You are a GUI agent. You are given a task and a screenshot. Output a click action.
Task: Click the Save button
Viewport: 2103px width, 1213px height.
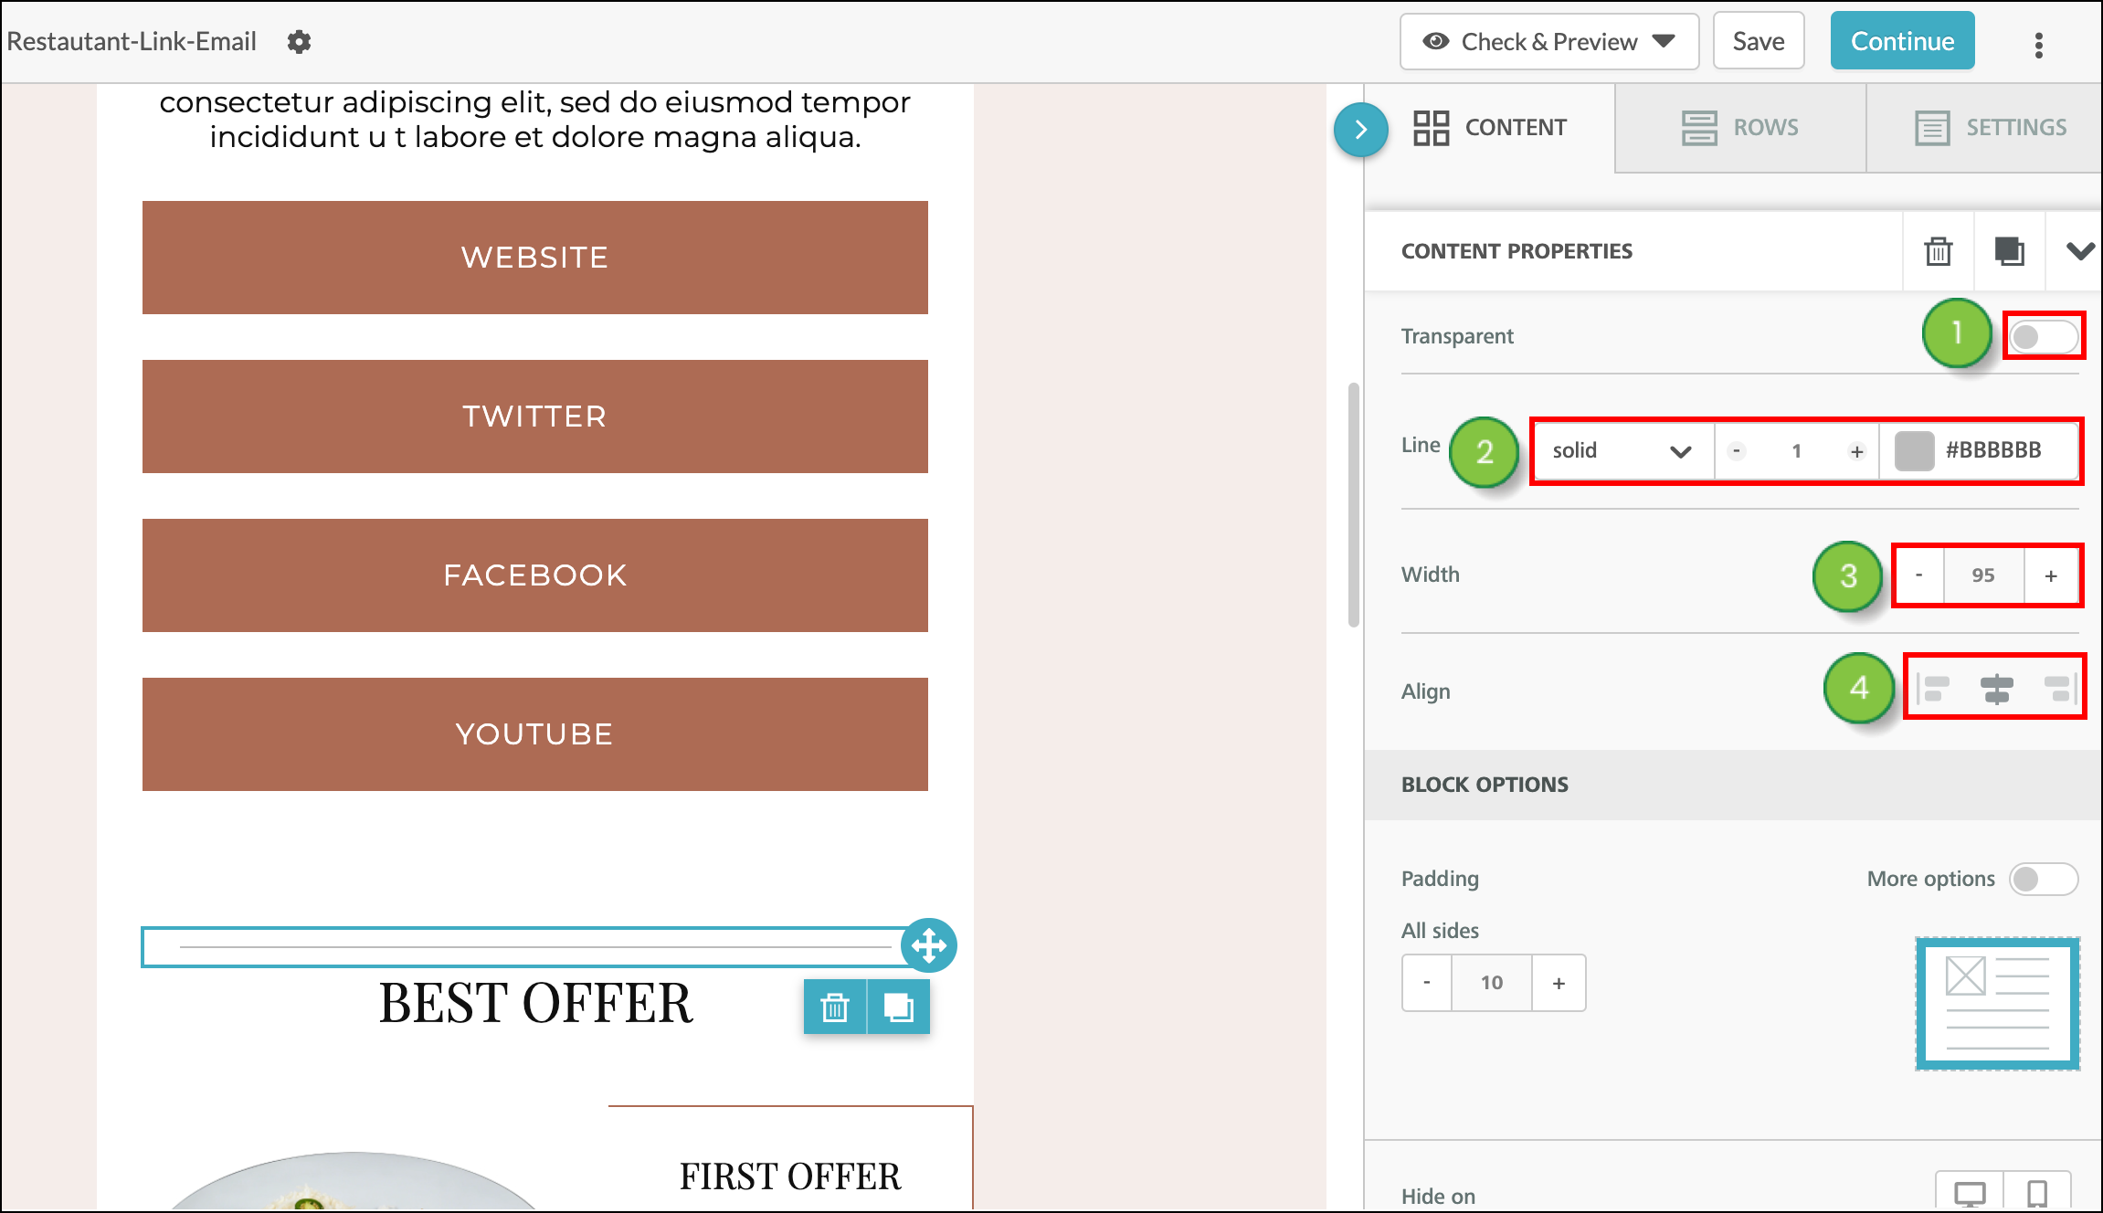pyautogui.click(x=1759, y=42)
